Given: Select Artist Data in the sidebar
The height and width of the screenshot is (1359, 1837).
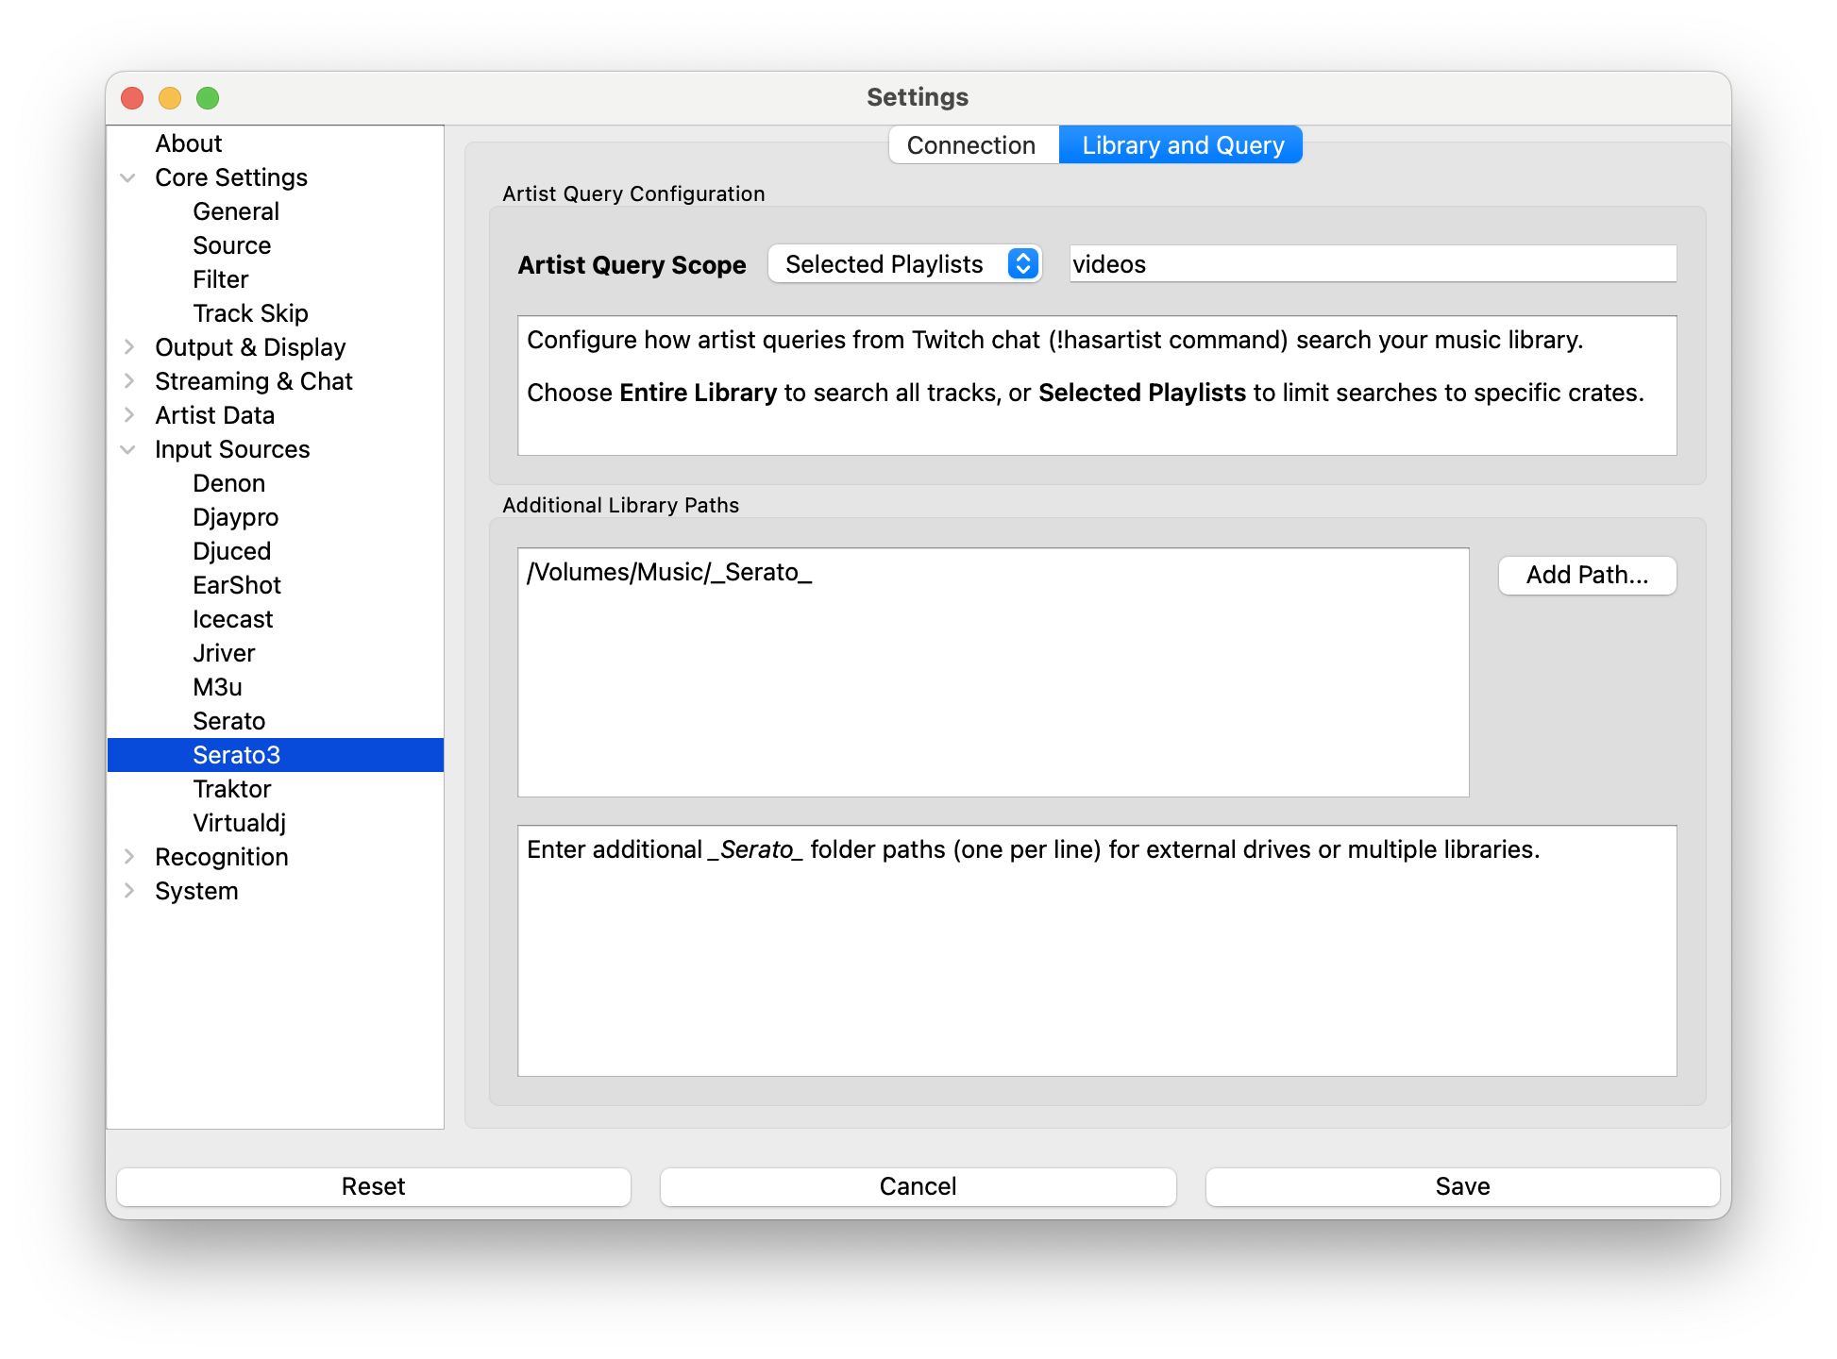Looking at the screenshot, I should point(215,415).
